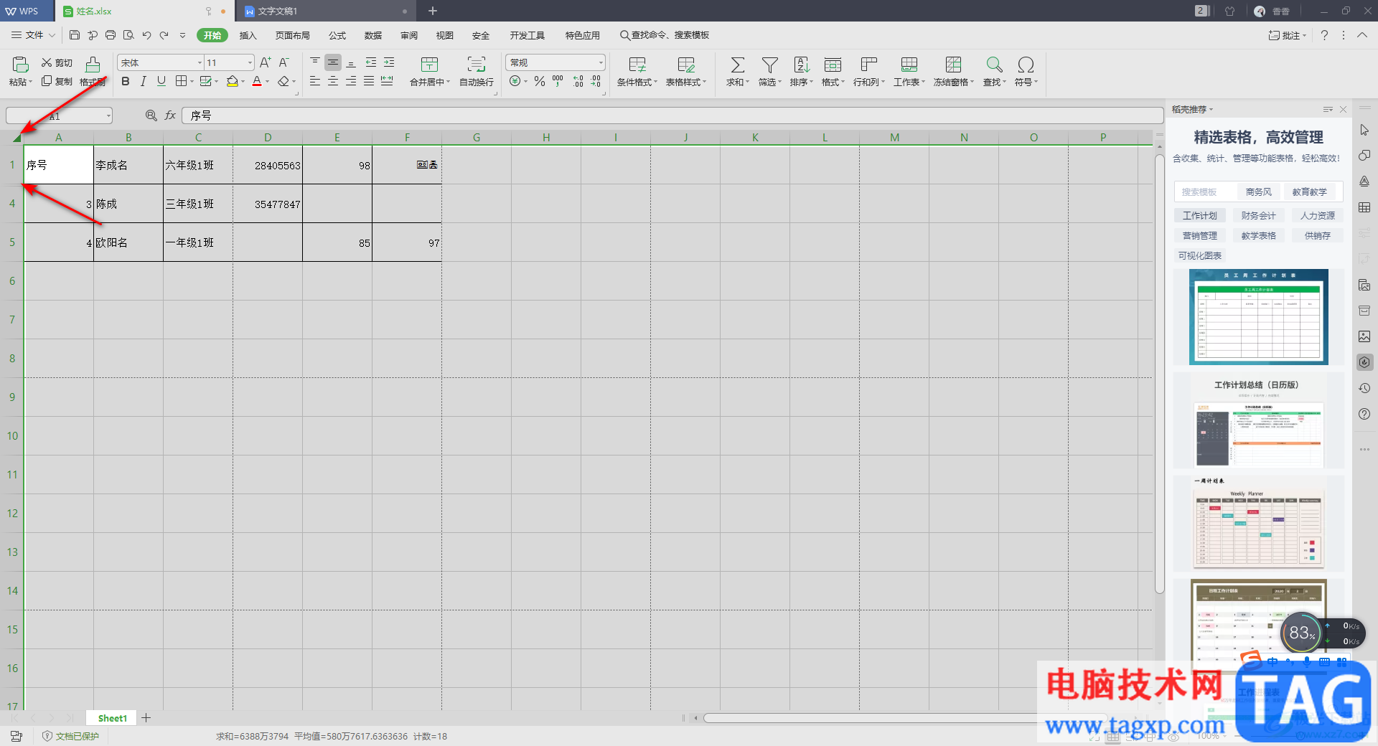Click the Symbol omega icon
1378x746 pixels.
(1026, 65)
